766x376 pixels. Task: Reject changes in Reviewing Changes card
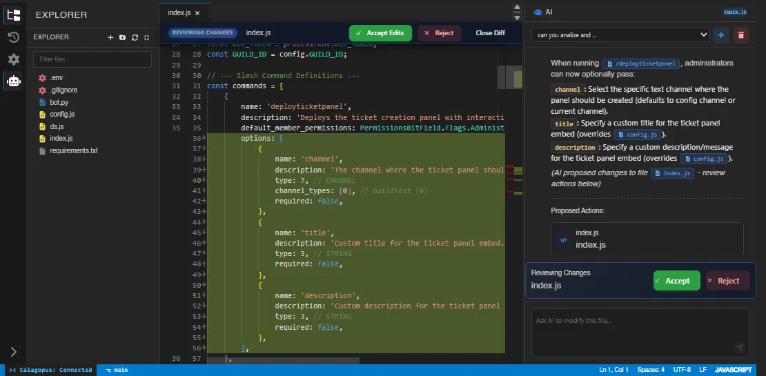pos(727,281)
